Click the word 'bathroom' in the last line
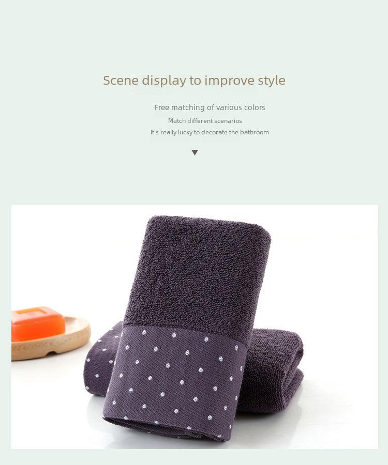This screenshot has width=388, height=465. click(x=255, y=132)
